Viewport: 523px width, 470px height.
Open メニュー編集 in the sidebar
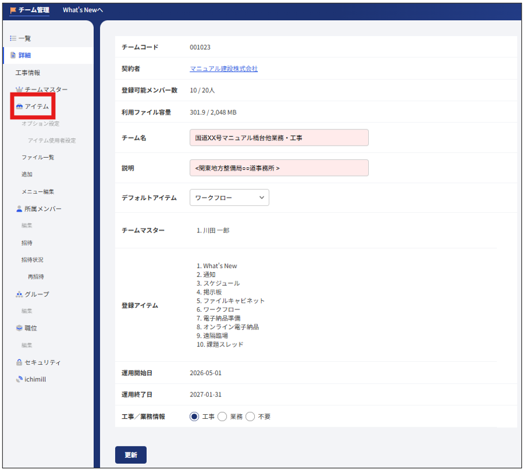click(x=38, y=192)
